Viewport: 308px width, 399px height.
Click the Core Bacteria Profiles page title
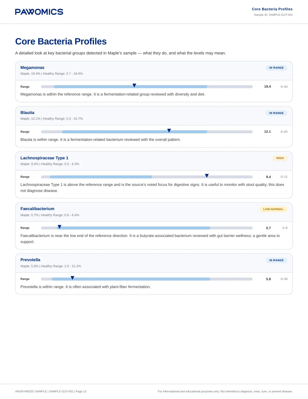(61, 41)
